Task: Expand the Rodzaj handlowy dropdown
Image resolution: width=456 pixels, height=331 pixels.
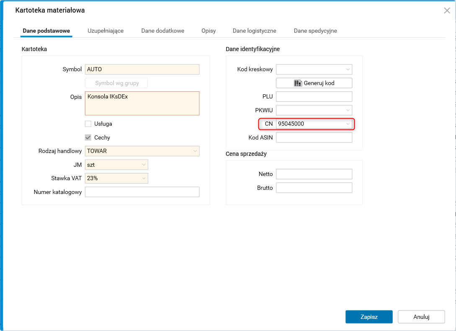Action: (195, 151)
